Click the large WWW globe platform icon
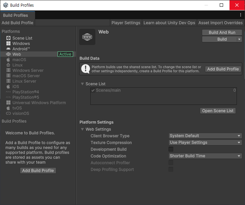Screen dimensions: 245x205 (87, 37)
